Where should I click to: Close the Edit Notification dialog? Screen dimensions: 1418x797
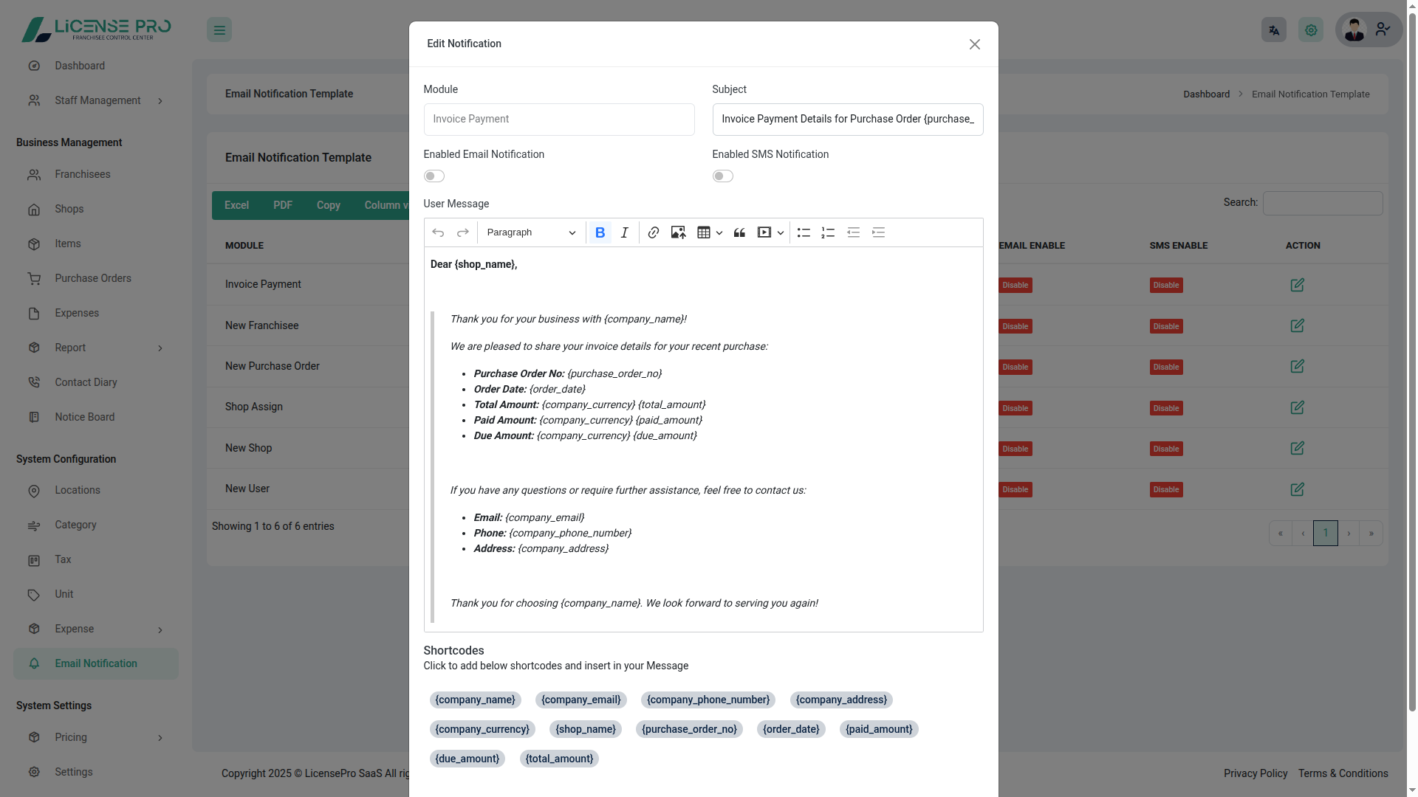coord(974,44)
